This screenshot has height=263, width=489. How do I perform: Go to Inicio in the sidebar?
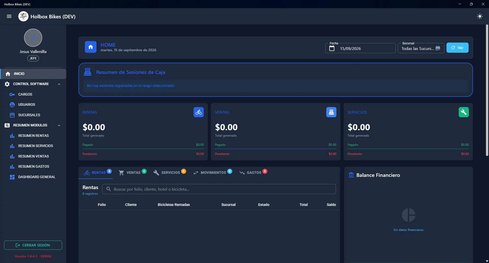pos(33,74)
